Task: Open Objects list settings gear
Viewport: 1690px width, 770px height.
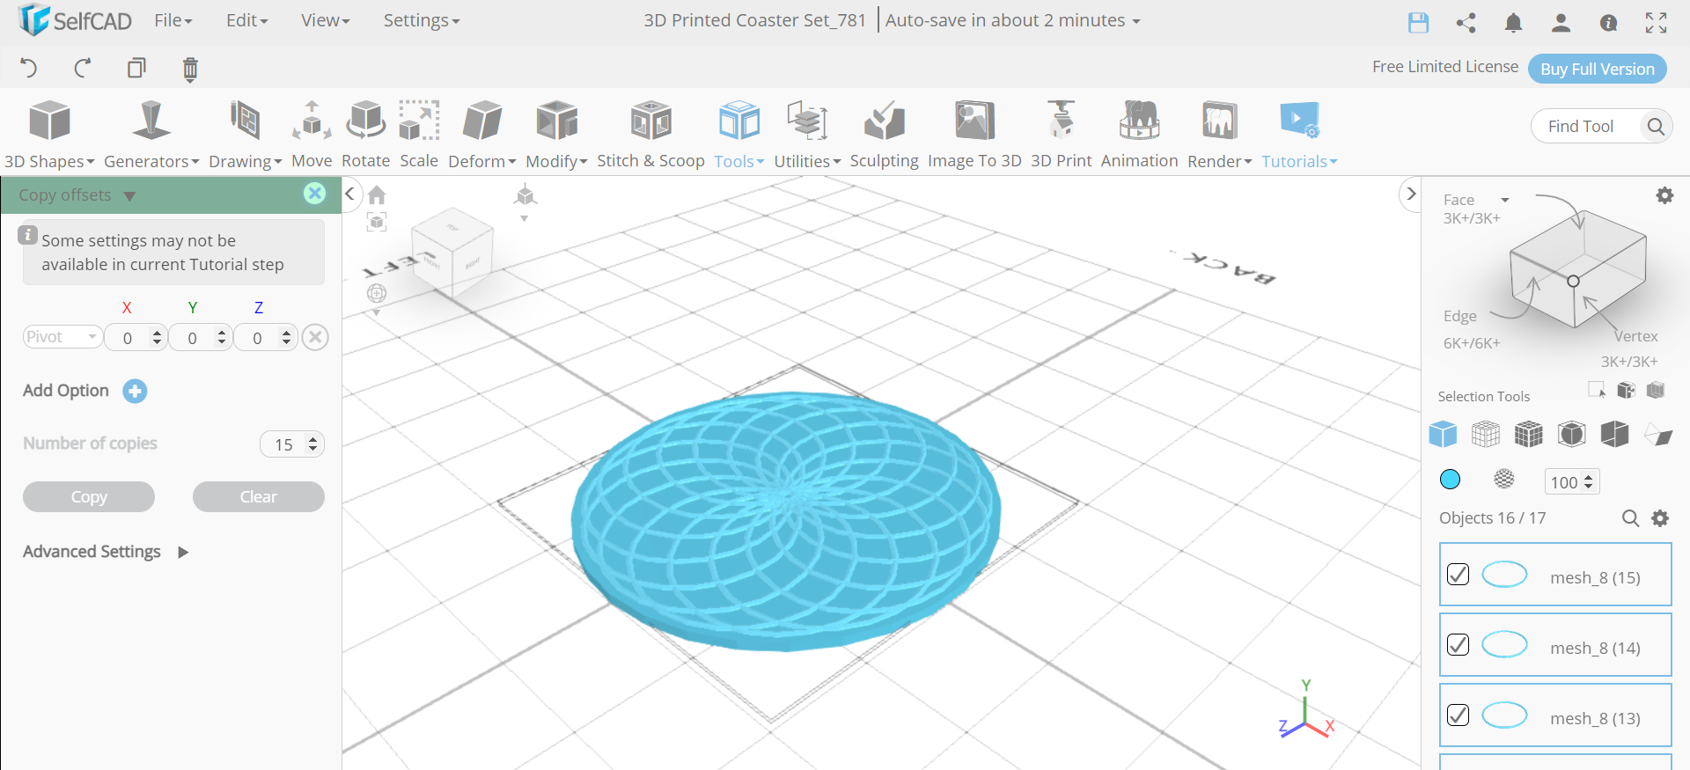Action: click(1660, 518)
